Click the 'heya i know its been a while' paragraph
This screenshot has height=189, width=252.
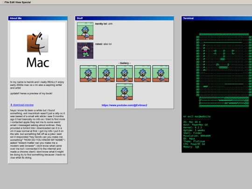tap(38, 134)
